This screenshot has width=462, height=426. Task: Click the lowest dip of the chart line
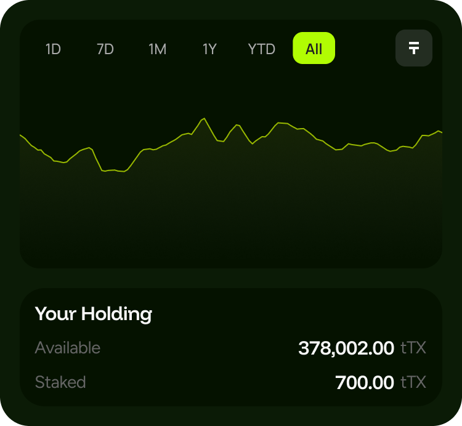123,172
